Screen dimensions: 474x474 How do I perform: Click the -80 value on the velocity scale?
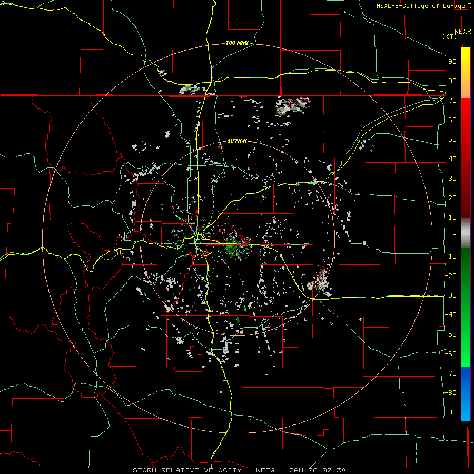[450, 393]
